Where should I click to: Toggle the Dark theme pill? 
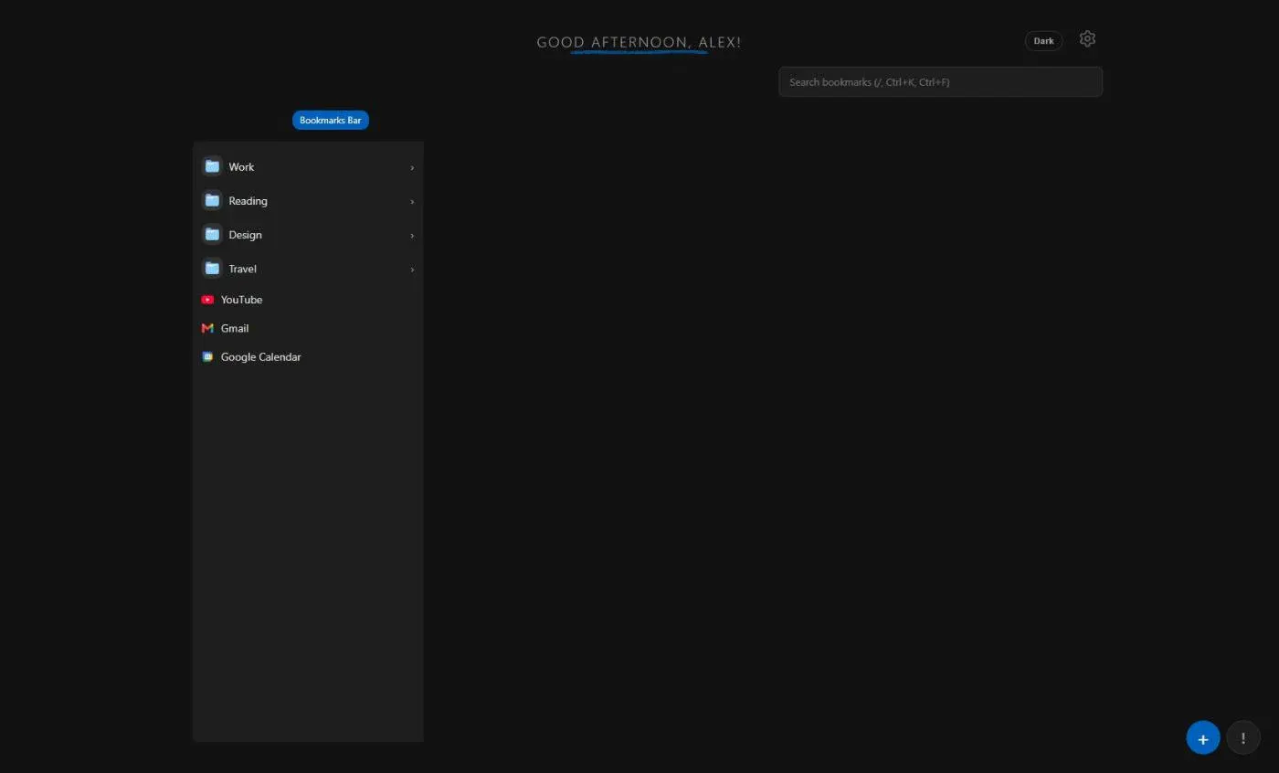(1043, 41)
